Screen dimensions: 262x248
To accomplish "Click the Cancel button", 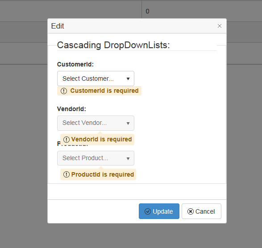I will 201,211.
